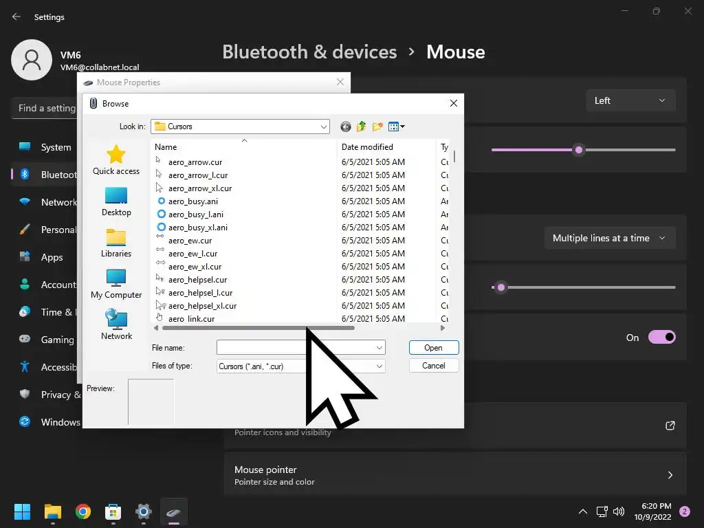Click the horizontal scrollbar right arrow
The image size is (704, 528).
pos(443,328)
